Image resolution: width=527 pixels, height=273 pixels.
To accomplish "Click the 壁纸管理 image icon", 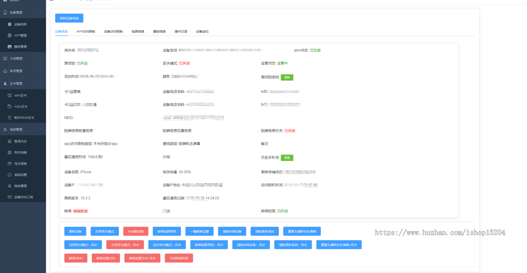I will (10, 47).
